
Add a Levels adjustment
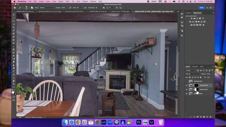point(194,18)
